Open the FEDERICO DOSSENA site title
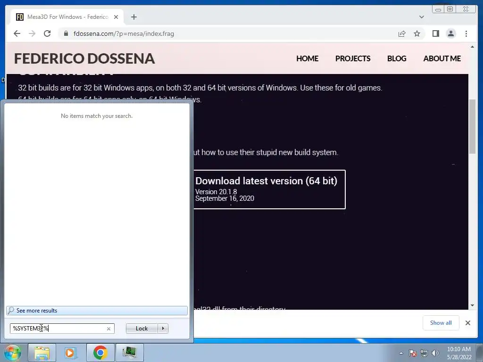 coord(84,58)
